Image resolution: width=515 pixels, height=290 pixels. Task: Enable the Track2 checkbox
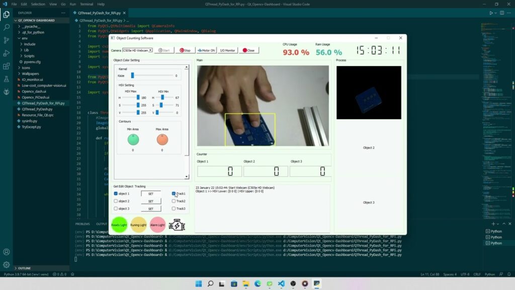point(174,201)
